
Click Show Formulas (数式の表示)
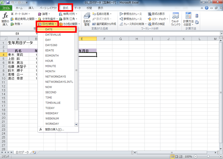156,14
